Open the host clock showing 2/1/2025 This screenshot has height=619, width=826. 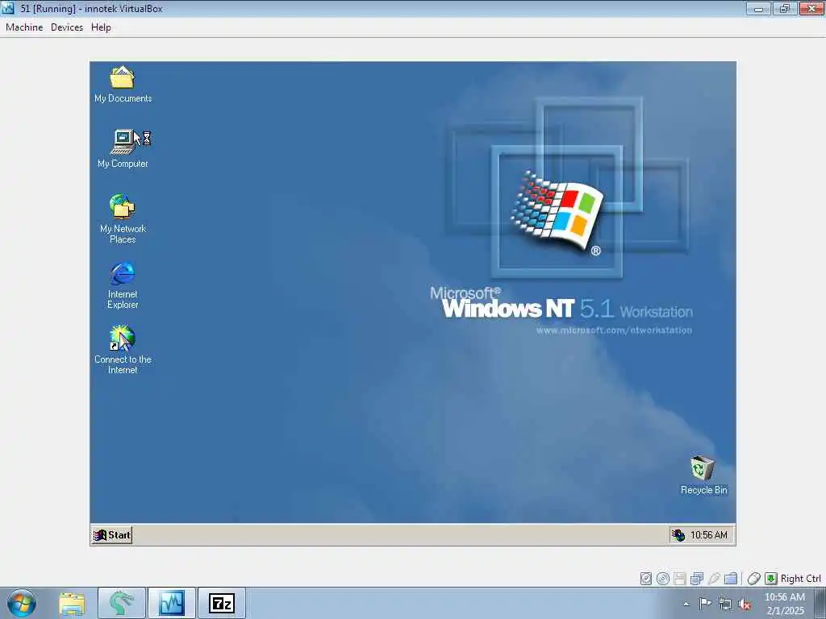[x=785, y=604]
